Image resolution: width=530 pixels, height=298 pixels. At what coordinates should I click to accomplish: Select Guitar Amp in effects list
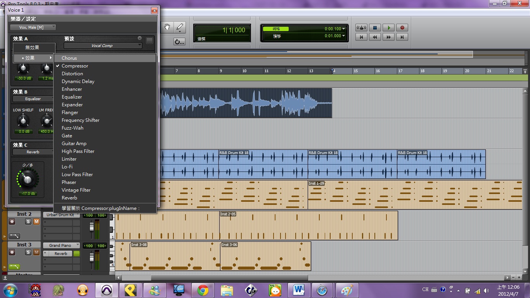pos(74,144)
